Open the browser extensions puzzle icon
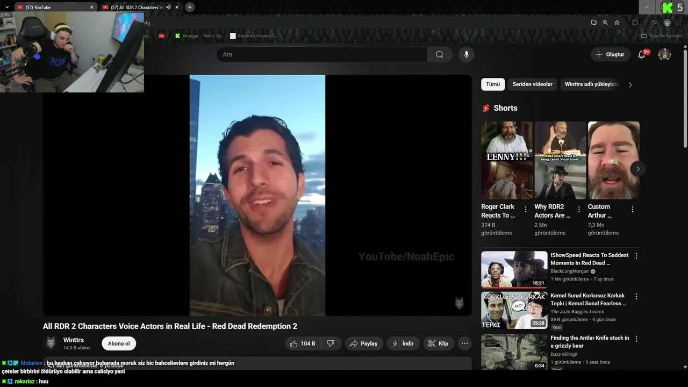The height and width of the screenshot is (387, 688). coord(635,23)
